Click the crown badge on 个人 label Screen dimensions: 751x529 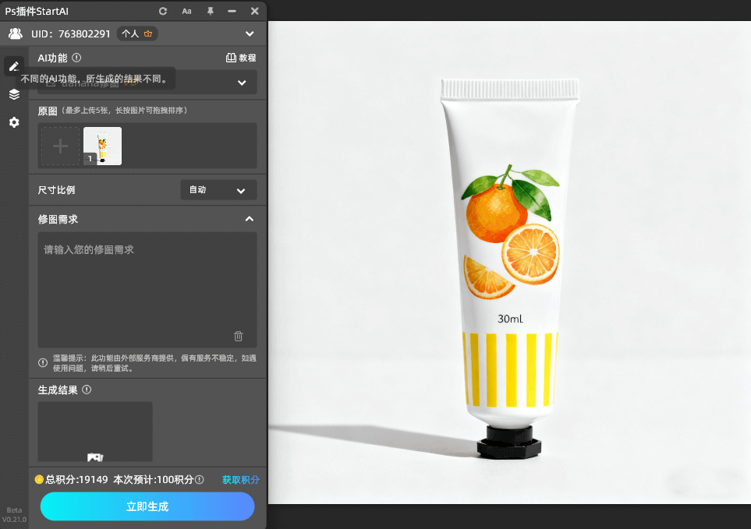coord(148,34)
